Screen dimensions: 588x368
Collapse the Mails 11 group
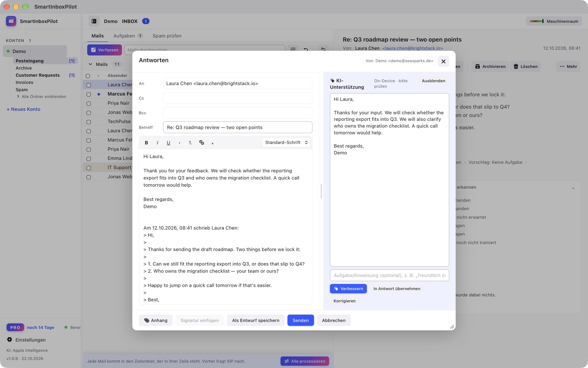coord(90,64)
